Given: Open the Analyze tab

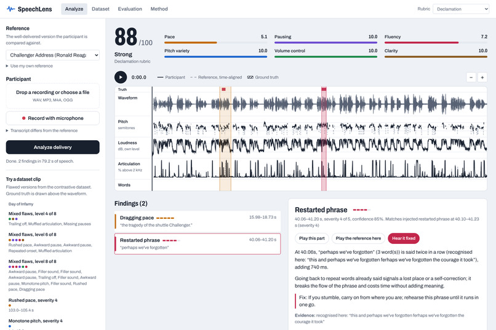Looking at the screenshot, I should pyautogui.click(x=74, y=9).
